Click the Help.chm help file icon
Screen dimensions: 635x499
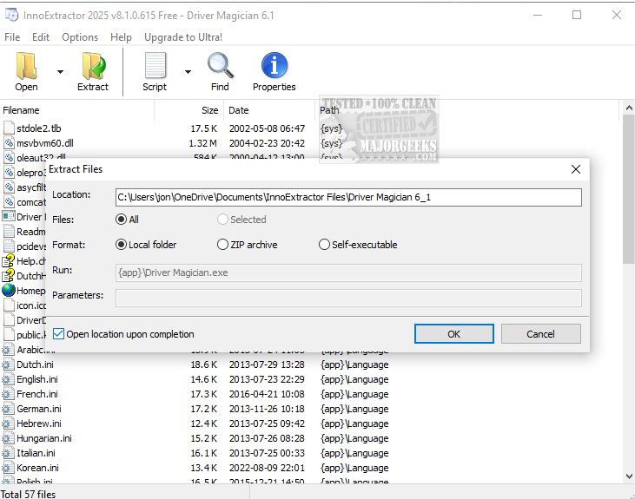click(9, 261)
